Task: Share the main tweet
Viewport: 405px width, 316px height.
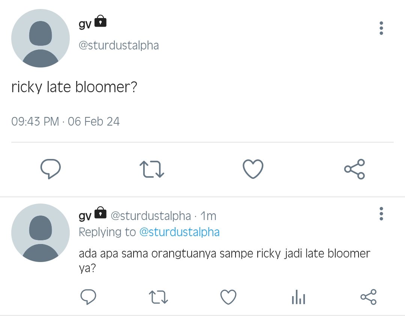Action: click(354, 169)
